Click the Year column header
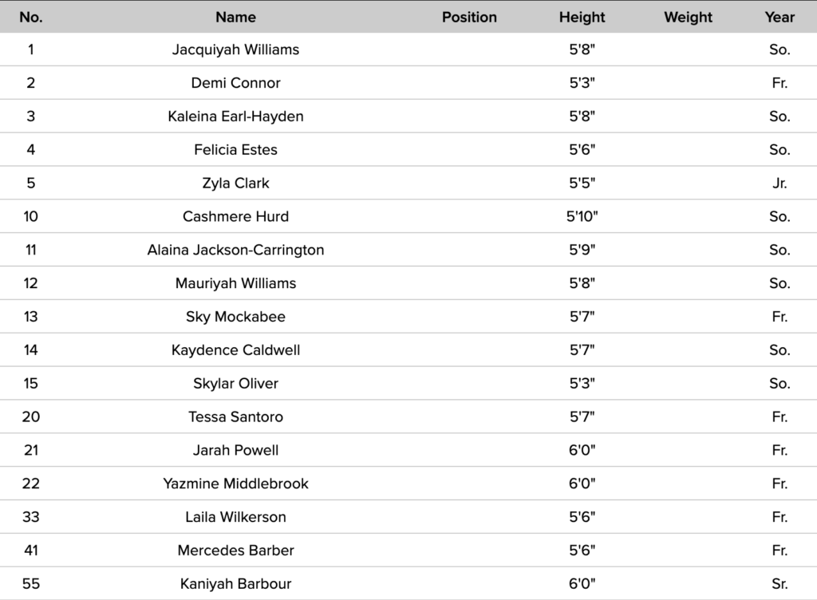Viewport: 817px width, 600px height. [x=780, y=17]
